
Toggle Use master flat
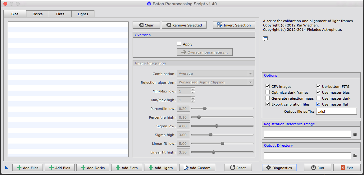318,104
